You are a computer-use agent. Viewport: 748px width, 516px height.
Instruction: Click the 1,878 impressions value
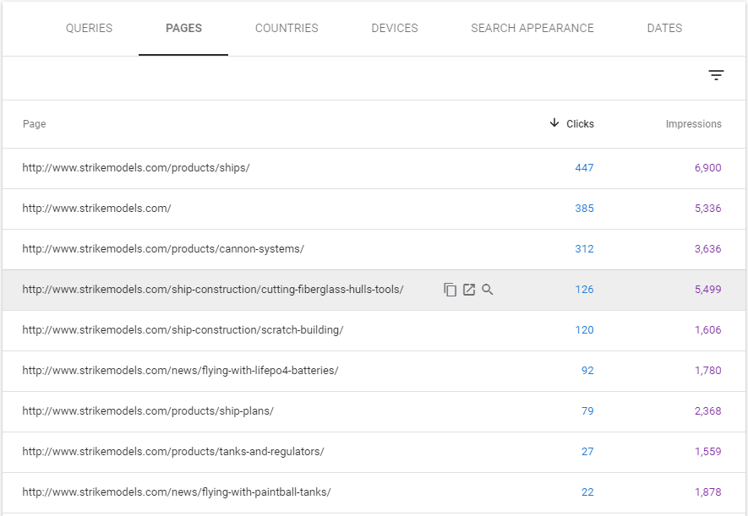708,492
